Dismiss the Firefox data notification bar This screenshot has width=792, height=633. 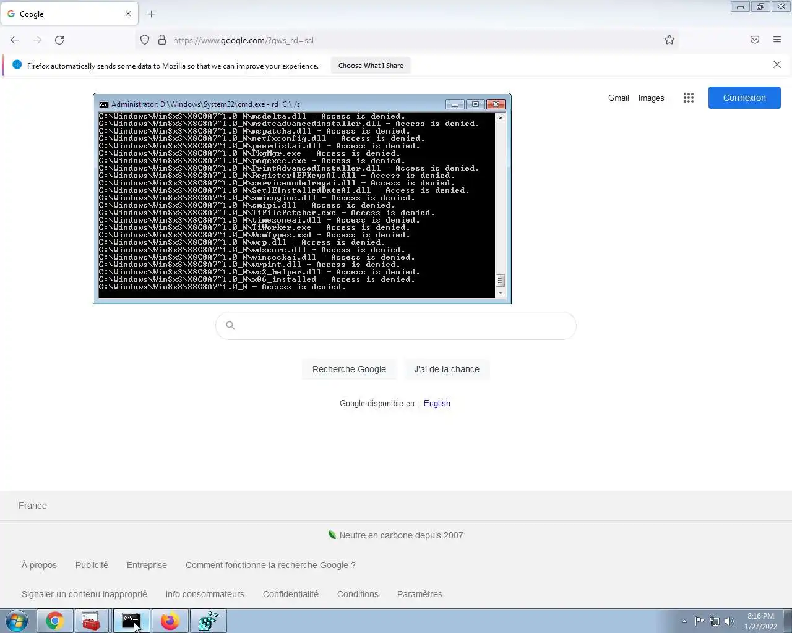[x=777, y=65]
